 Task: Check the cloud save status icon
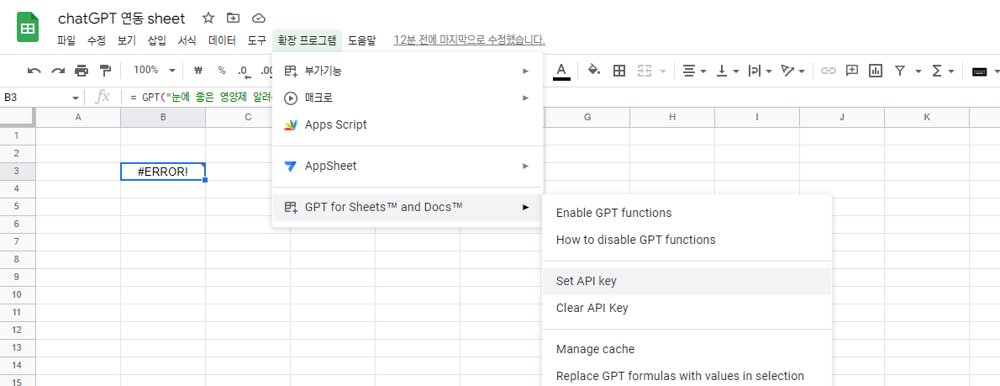pyautogui.click(x=258, y=18)
